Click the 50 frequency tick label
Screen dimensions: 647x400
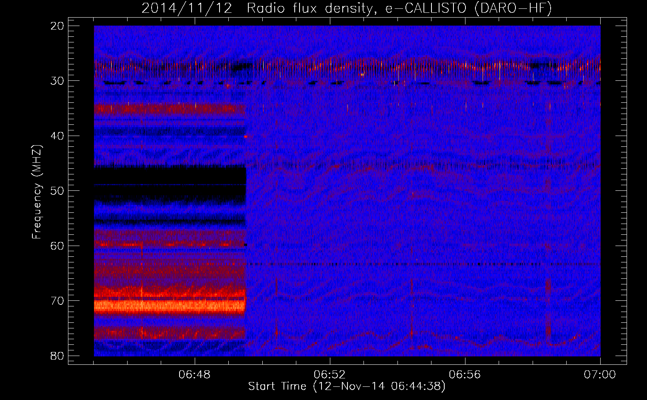(58, 191)
